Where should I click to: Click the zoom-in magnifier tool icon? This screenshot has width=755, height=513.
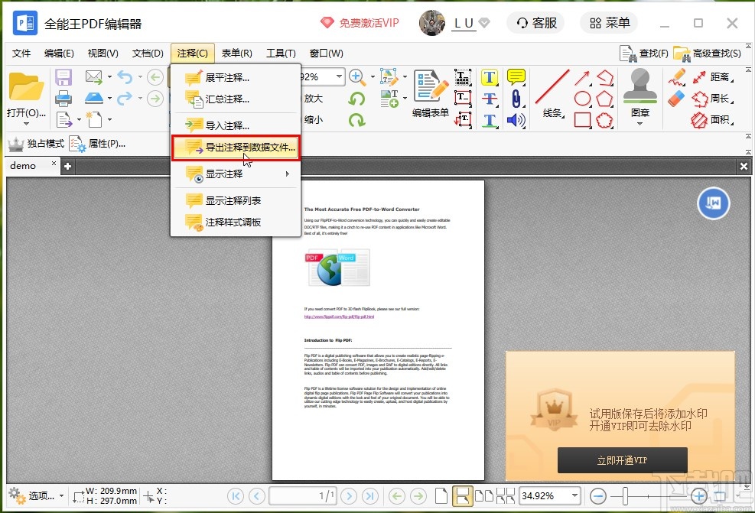(x=356, y=77)
